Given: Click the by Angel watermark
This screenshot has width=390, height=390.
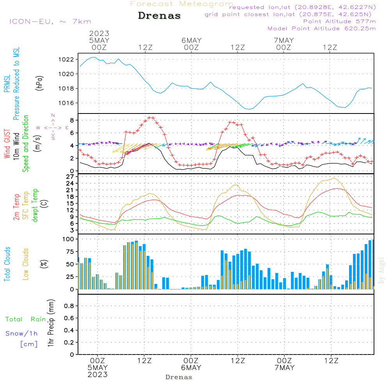Looking at the screenshot, I should [382, 271].
